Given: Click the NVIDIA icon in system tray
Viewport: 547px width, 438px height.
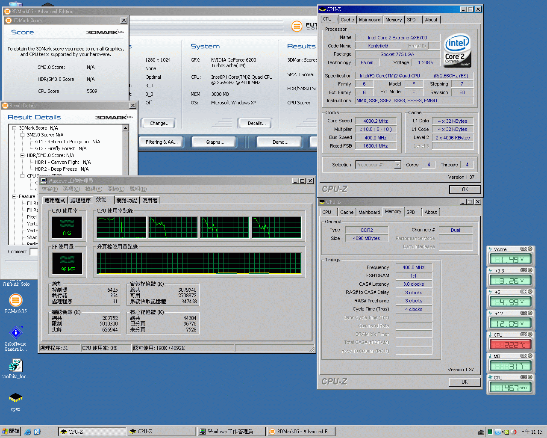Looking at the screenshot, I should pos(506,432).
